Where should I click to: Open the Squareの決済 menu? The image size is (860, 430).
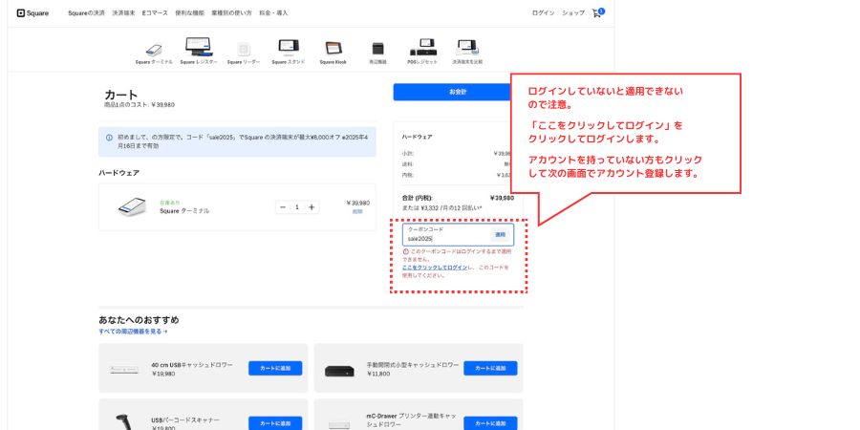[x=86, y=12]
